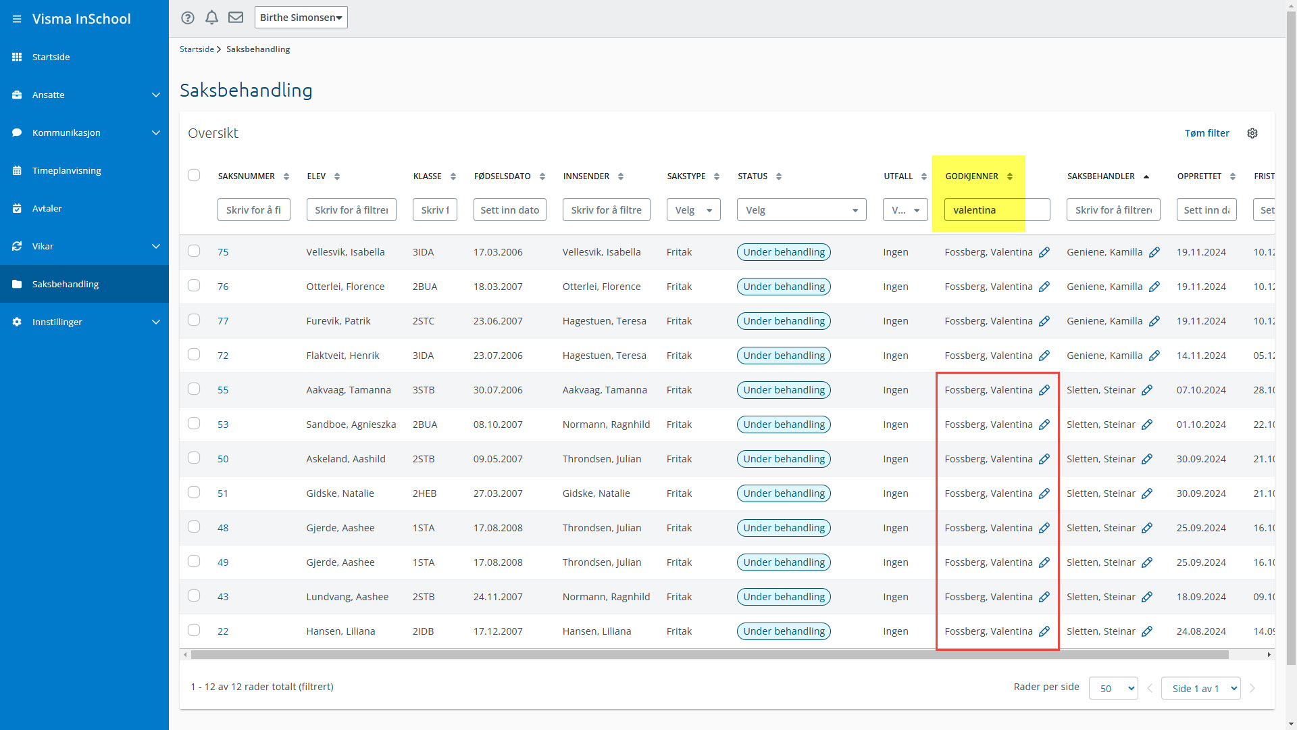Check the row for case 43
The height and width of the screenshot is (730, 1297).
pos(194,595)
